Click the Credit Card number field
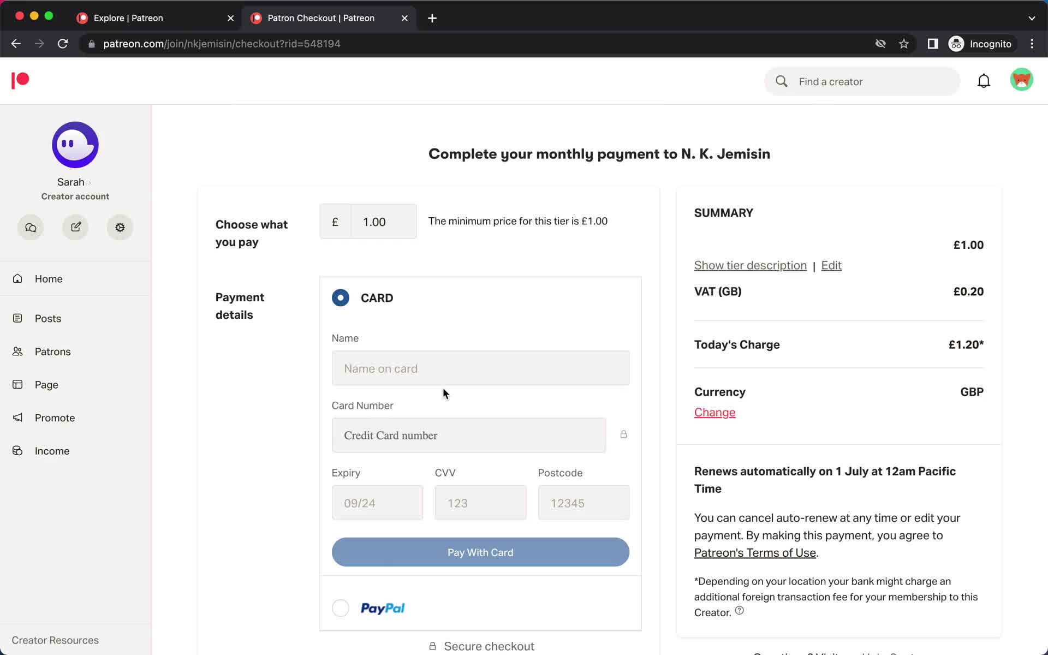The height and width of the screenshot is (655, 1048). 469,435
